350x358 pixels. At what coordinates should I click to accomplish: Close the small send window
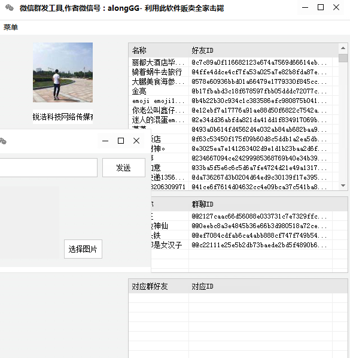coord(136,141)
